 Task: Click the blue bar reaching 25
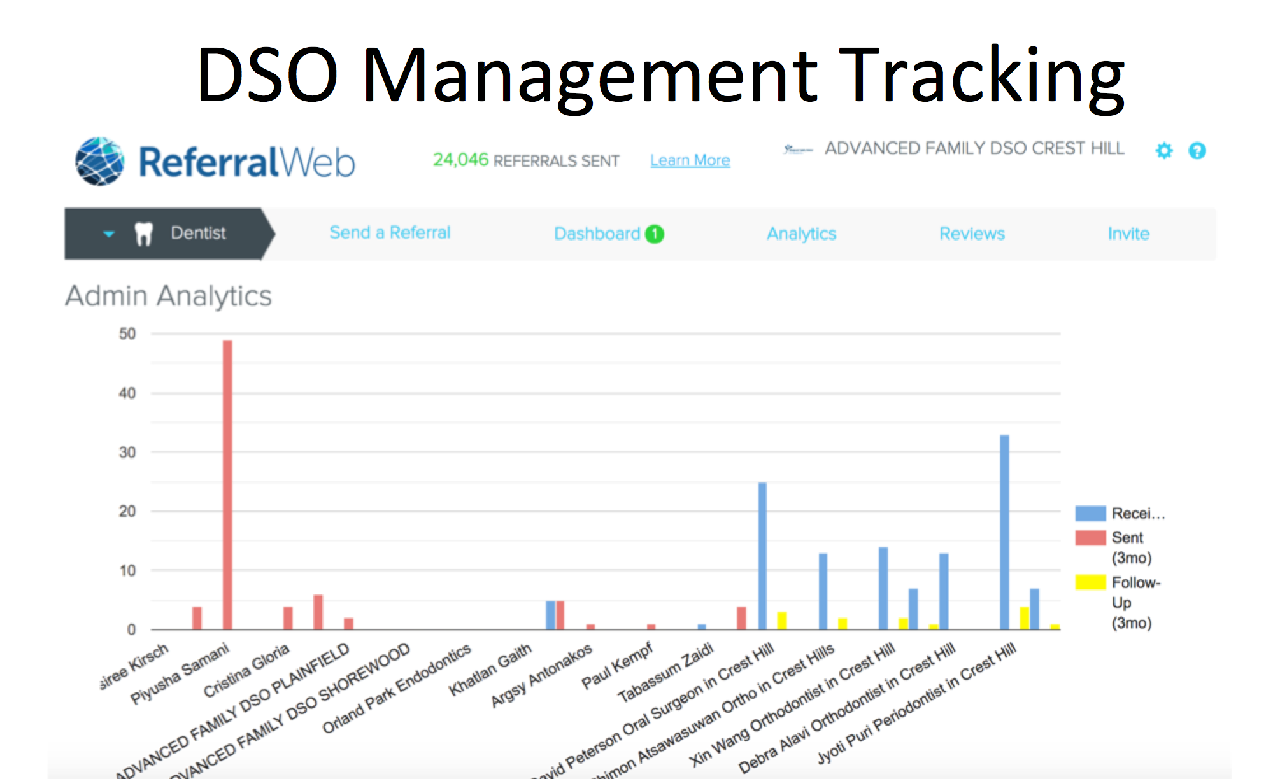pyautogui.click(x=762, y=556)
